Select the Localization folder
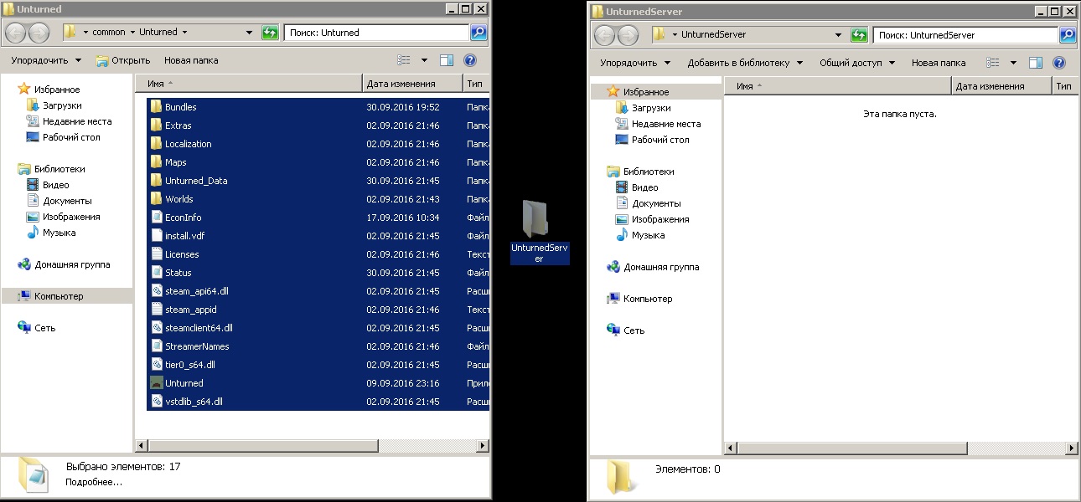 318,144
